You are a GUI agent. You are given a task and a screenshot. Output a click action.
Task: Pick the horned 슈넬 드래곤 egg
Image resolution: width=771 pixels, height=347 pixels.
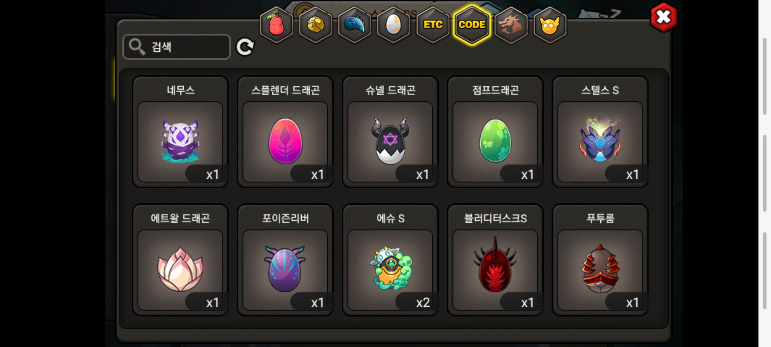pos(390,132)
